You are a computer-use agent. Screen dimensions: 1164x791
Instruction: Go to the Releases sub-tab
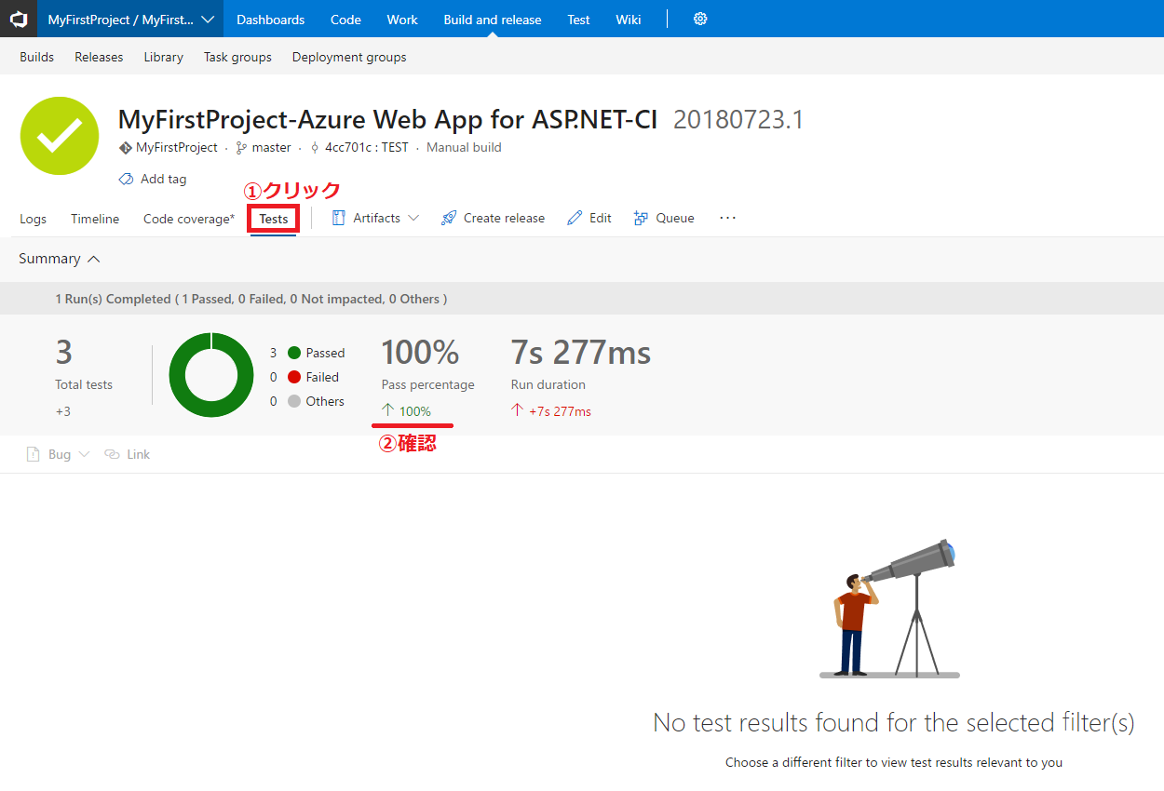pyautogui.click(x=99, y=57)
